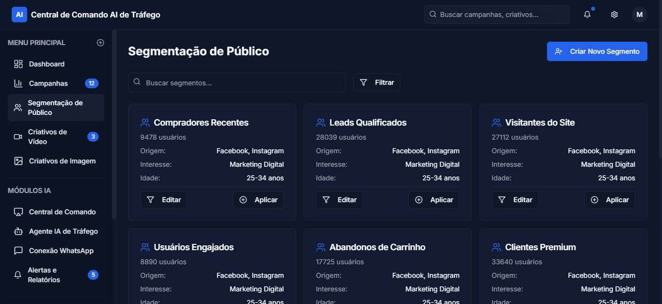Click the Conexão WhatsApp chat icon

click(x=18, y=251)
